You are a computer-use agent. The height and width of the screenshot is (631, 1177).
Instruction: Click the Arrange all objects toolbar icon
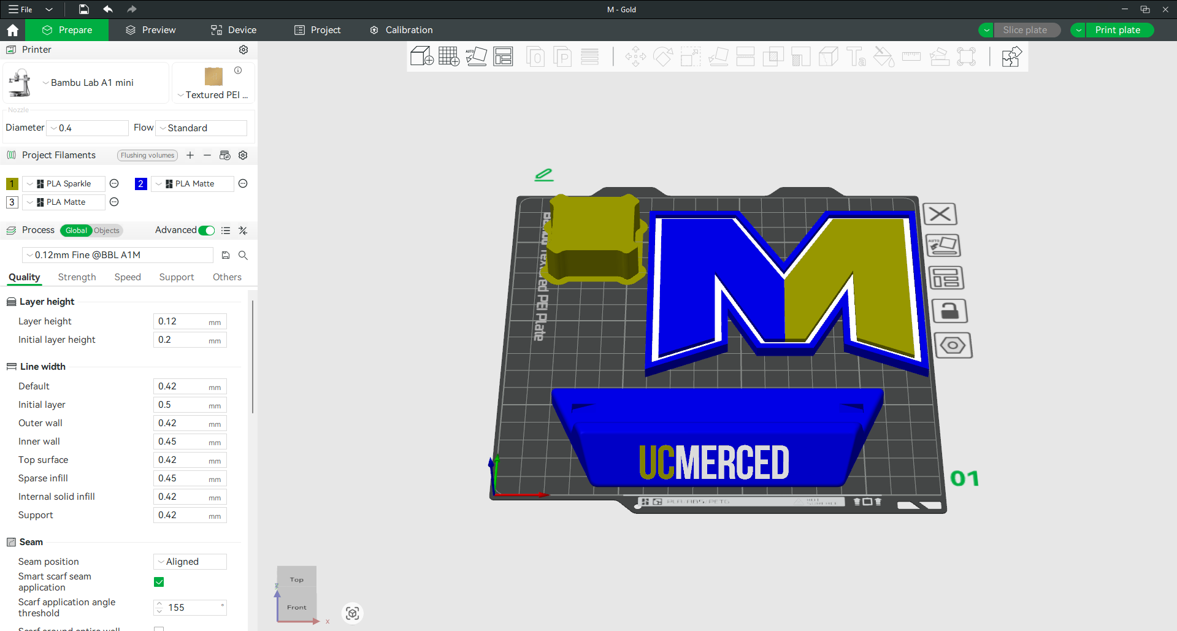pos(504,56)
